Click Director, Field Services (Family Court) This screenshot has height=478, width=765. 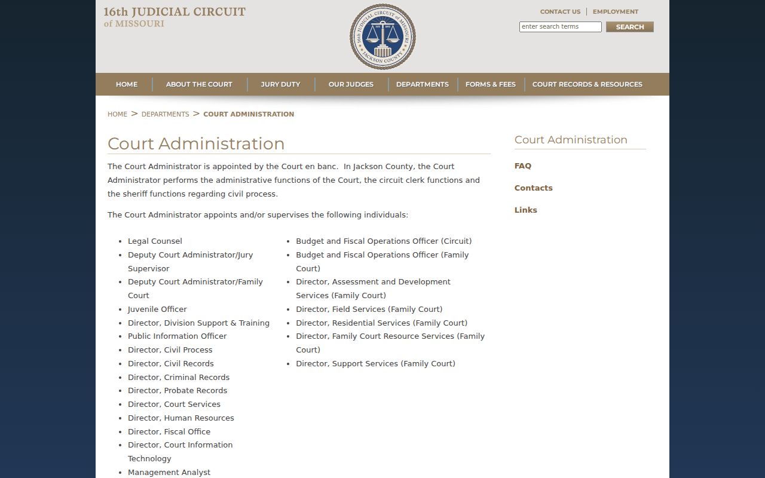369,310
